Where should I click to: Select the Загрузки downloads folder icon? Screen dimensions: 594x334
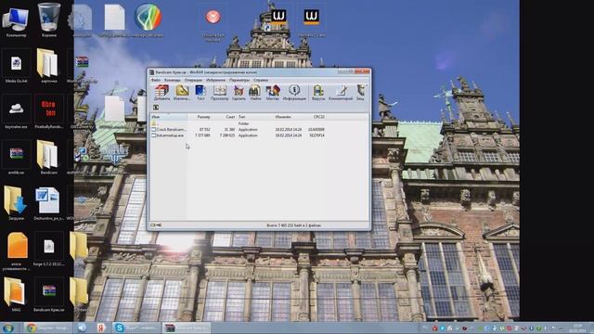16,204
